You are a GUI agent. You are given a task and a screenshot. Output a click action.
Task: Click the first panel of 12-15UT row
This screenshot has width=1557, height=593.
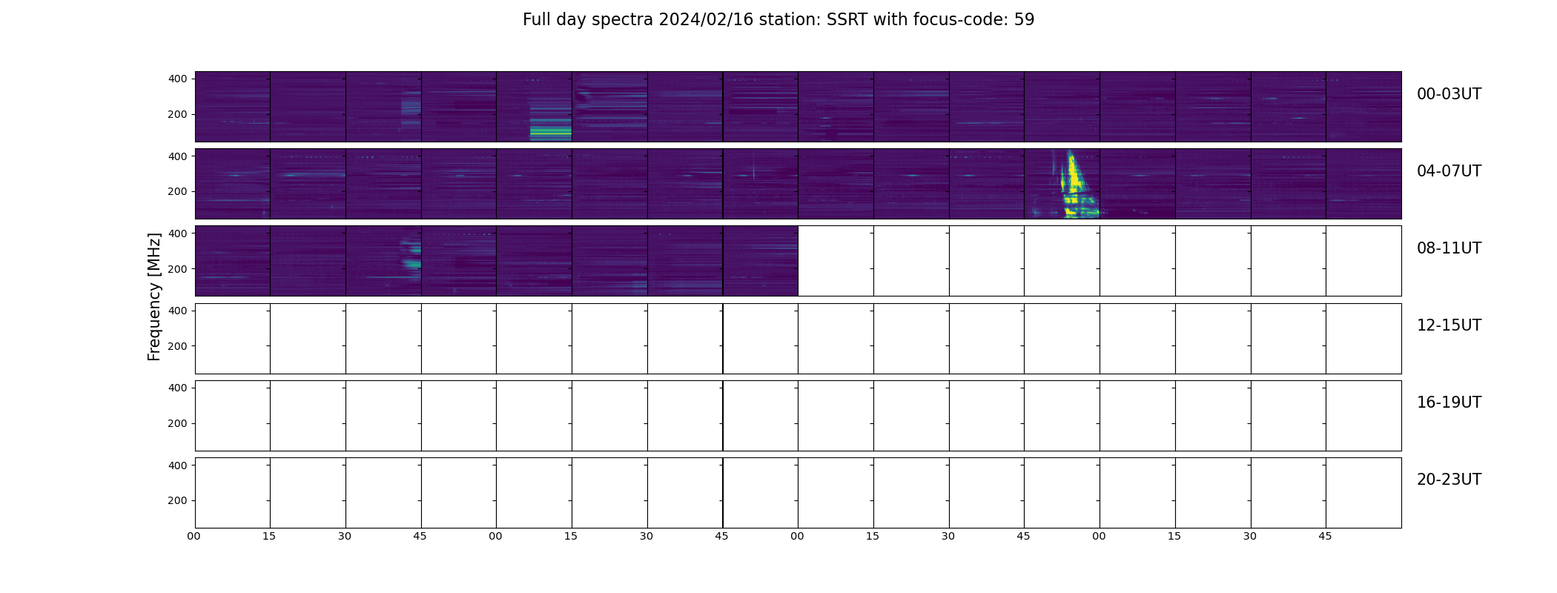233,338
